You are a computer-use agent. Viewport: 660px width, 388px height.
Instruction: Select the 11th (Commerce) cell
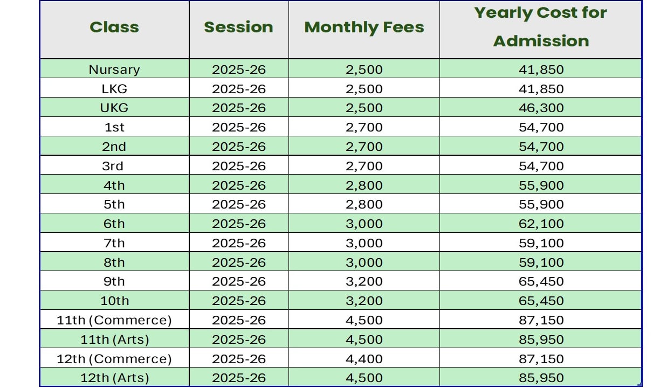point(114,320)
